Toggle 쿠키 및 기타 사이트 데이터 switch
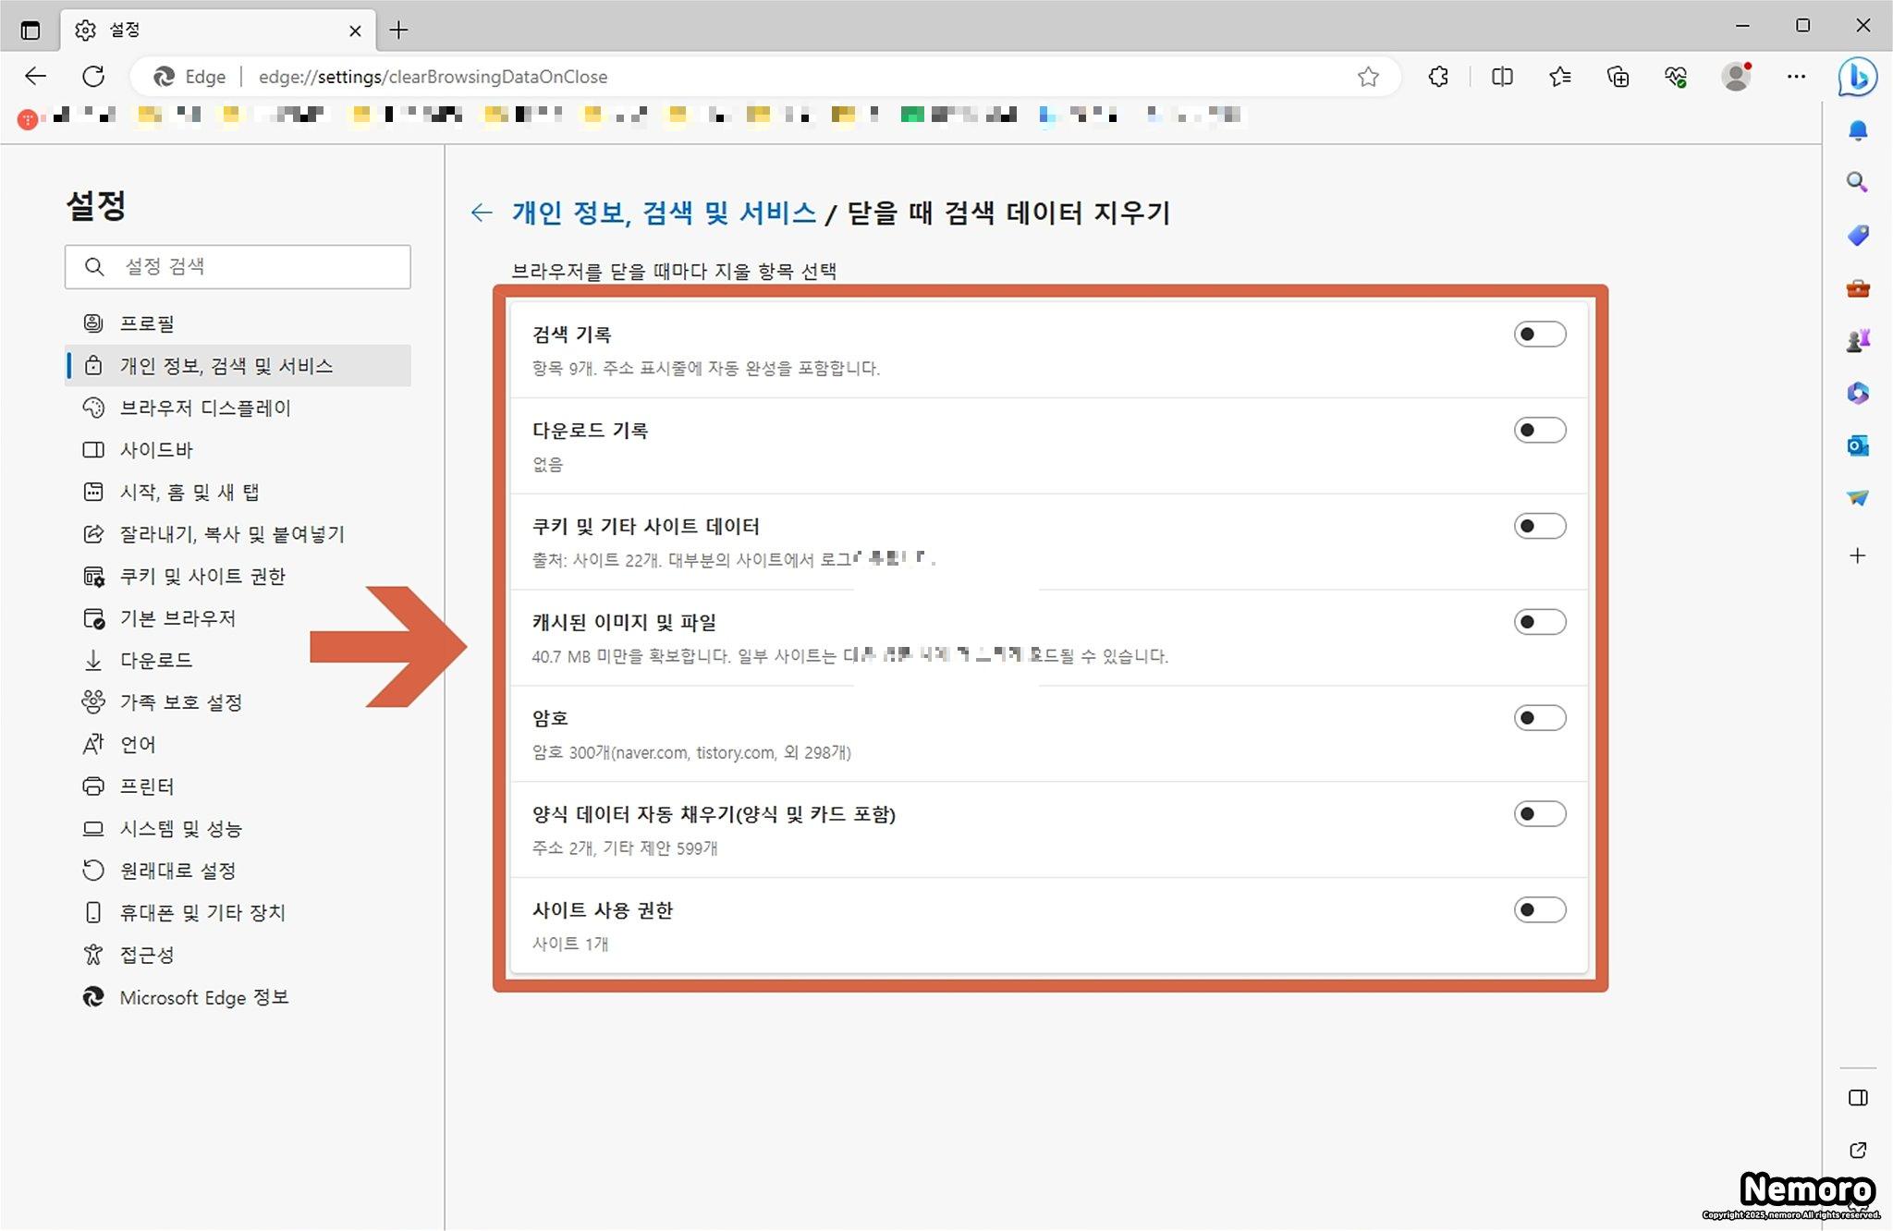 [x=1539, y=527]
